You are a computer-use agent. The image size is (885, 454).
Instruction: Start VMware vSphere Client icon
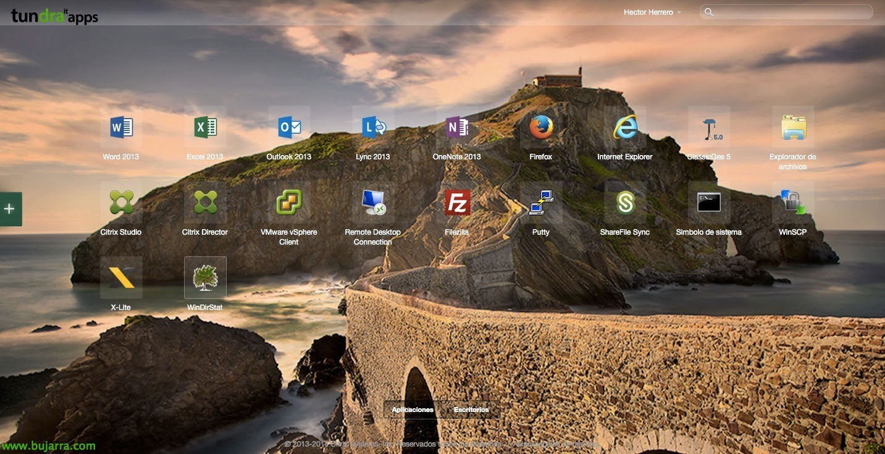[x=289, y=203]
